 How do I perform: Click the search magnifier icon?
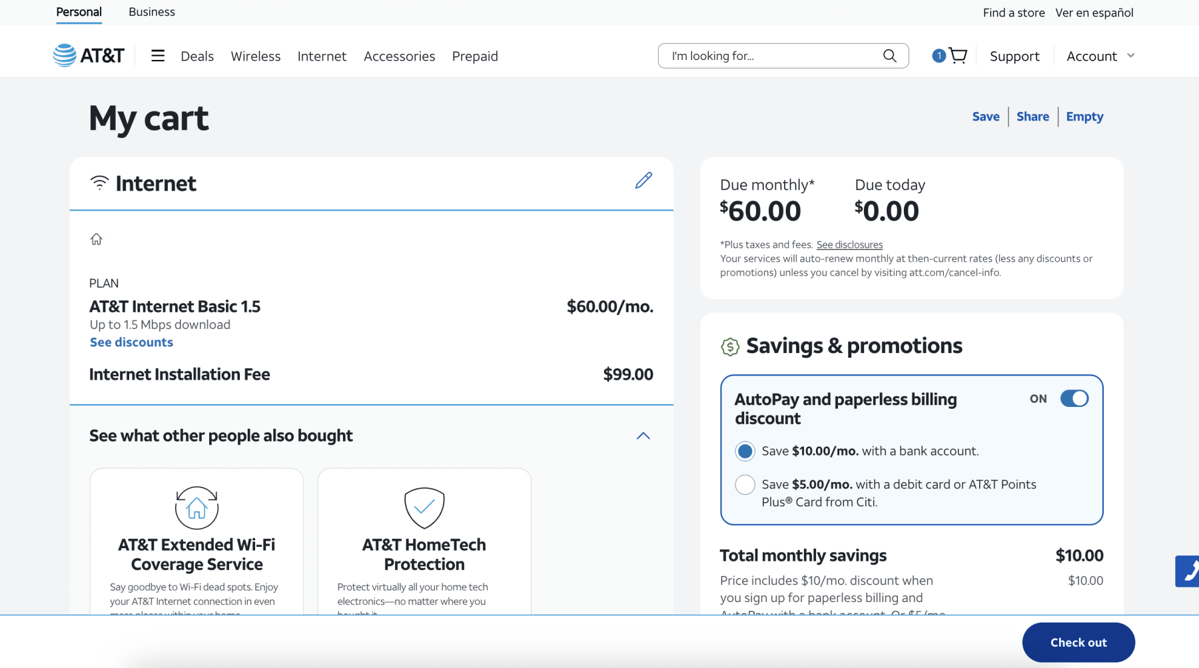(x=889, y=56)
